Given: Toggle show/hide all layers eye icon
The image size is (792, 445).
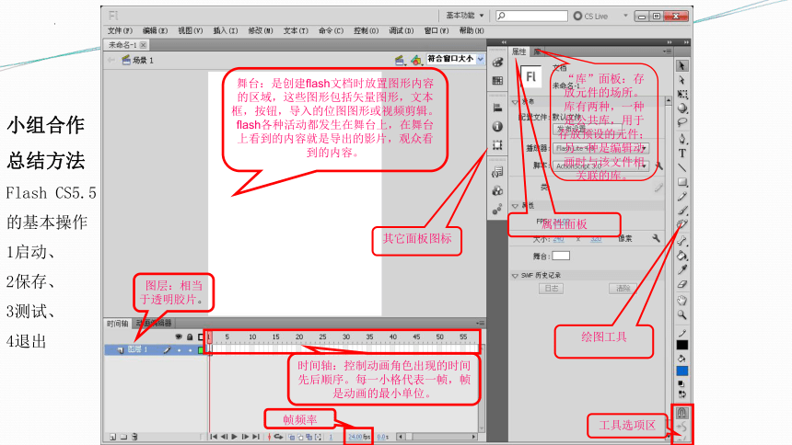Looking at the screenshot, I should (x=179, y=337).
